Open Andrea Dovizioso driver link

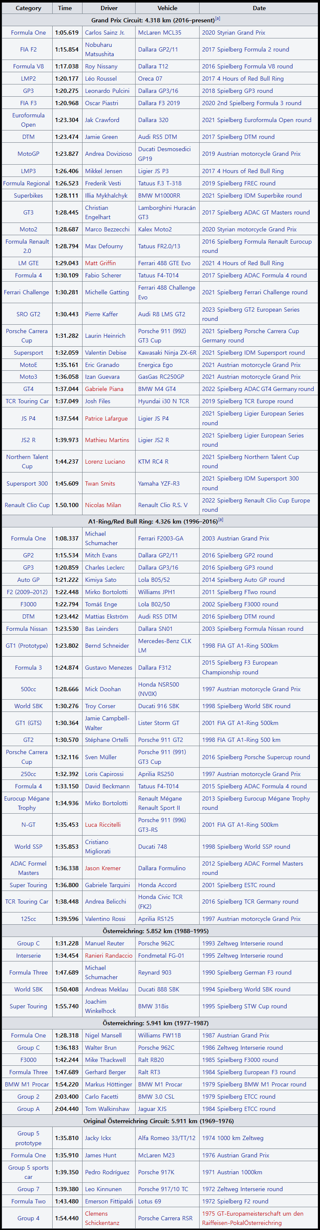[108, 154]
